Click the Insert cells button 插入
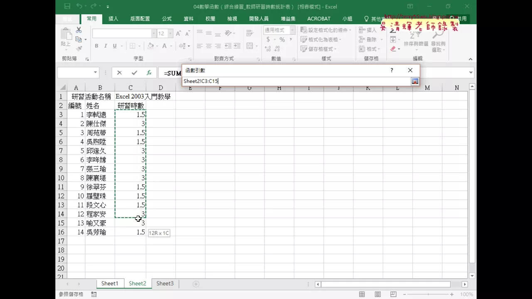The image size is (532, 299). pos(367,30)
